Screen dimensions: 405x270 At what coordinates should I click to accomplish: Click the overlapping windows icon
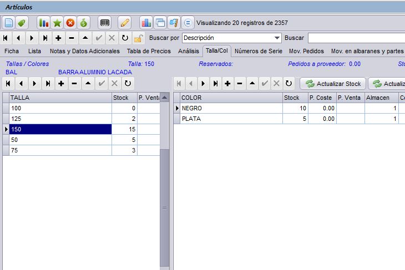pos(160,23)
